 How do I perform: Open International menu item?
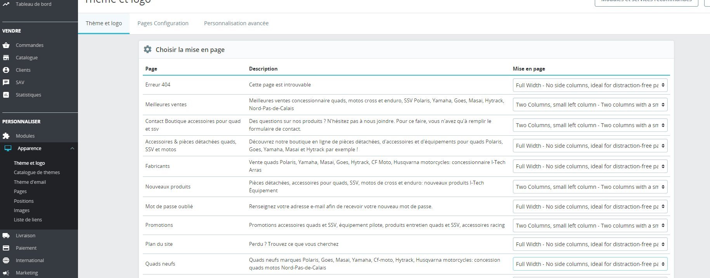pos(30,261)
